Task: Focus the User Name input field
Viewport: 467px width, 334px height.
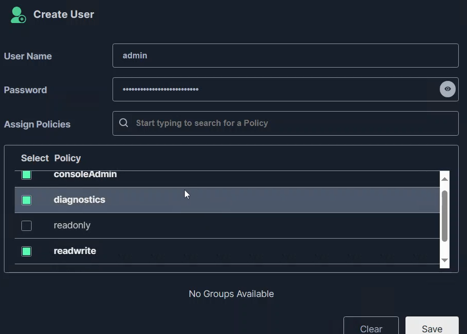Action: pos(285,55)
